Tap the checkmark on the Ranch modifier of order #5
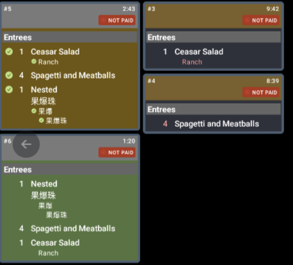The height and width of the screenshot is (265, 293). point(33,61)
